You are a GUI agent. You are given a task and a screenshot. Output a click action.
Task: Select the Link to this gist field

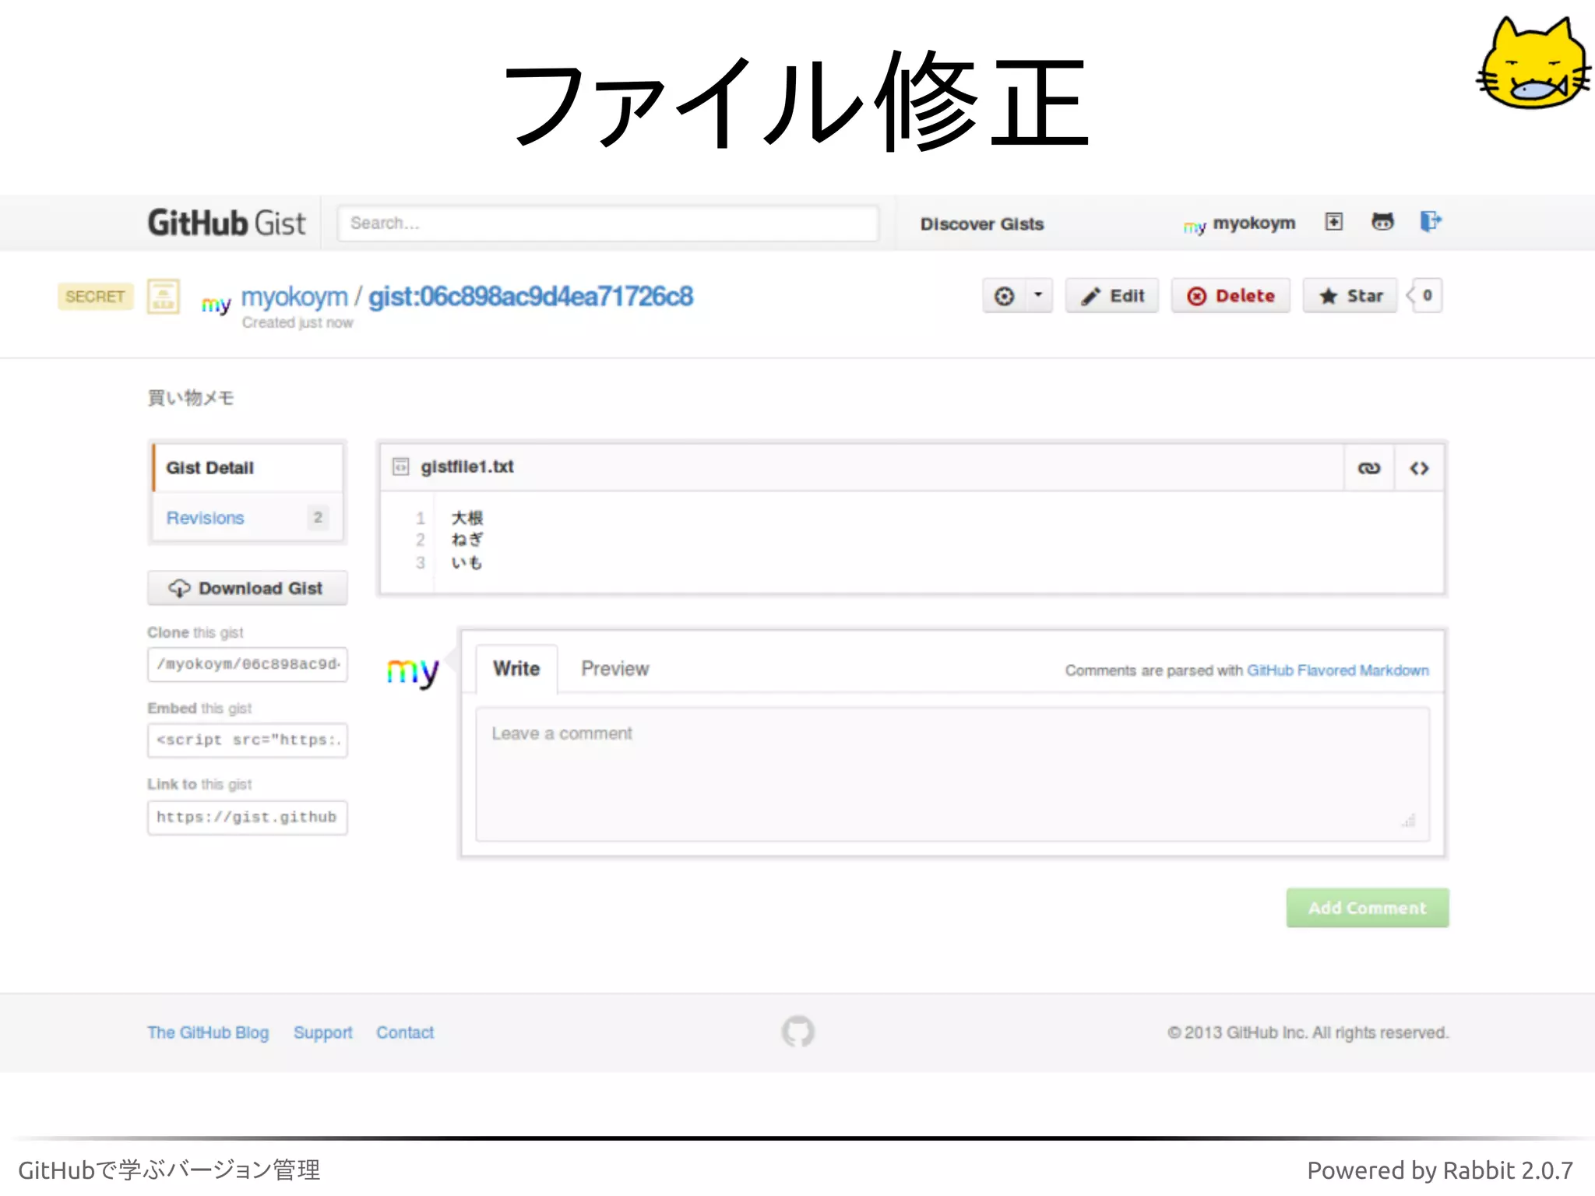[x=247, y=818]
